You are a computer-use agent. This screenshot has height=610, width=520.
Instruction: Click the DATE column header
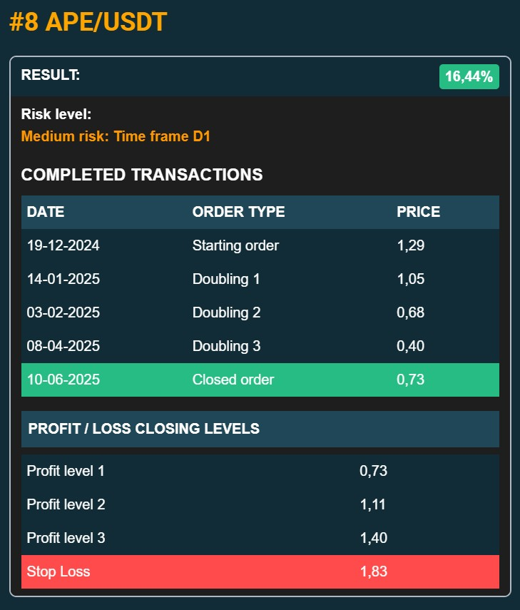[46, 212]
